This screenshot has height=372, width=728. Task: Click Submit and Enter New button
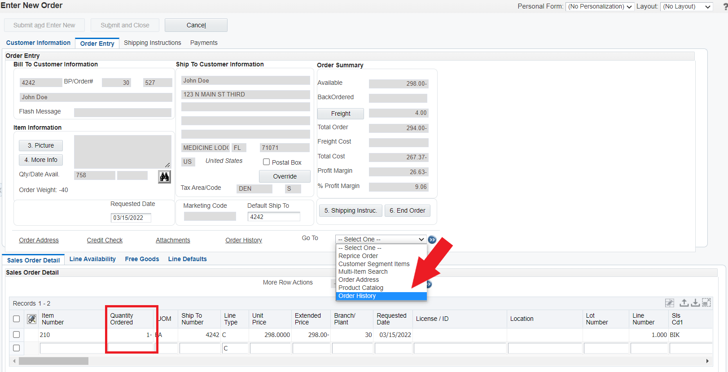[44, 25]
